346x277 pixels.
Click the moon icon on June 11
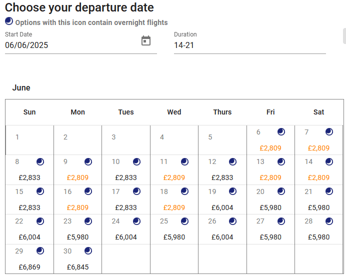coord(184,161)
